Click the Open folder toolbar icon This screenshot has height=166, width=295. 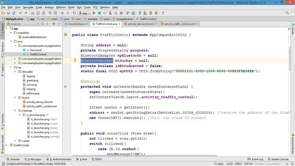tap(3, 13)
